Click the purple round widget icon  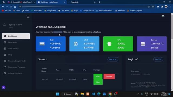click(x=4, y=87)
